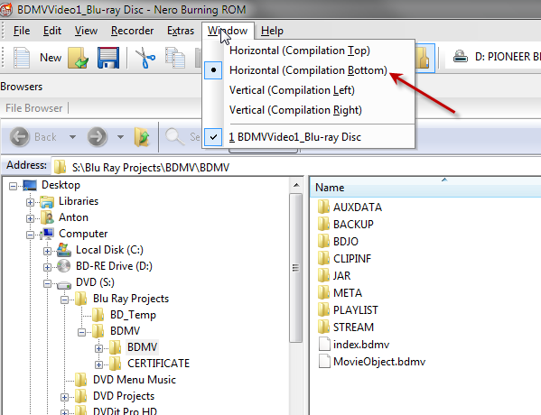541x415 pixels.
Task: Click the index.bdmv file icon
Action: point(324,344)
